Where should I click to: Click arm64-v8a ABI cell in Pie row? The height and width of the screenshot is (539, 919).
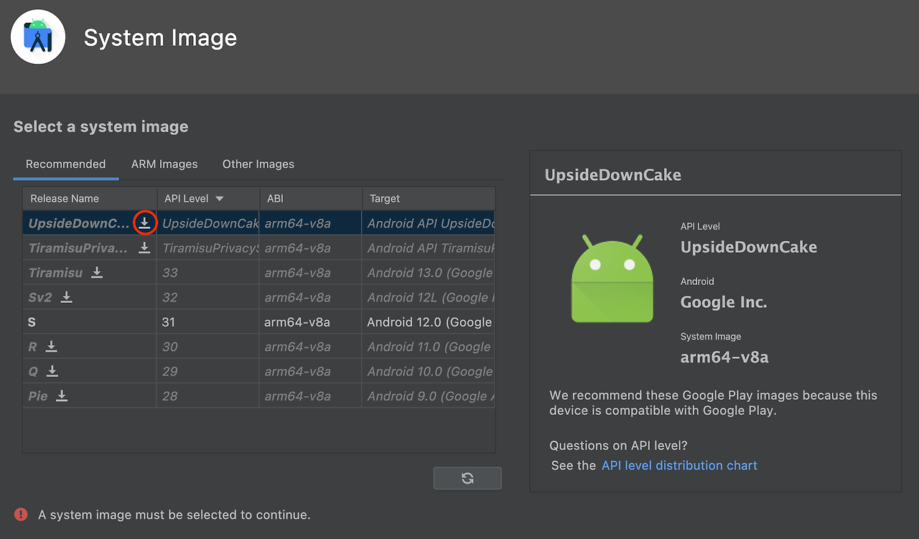[311, 395]
